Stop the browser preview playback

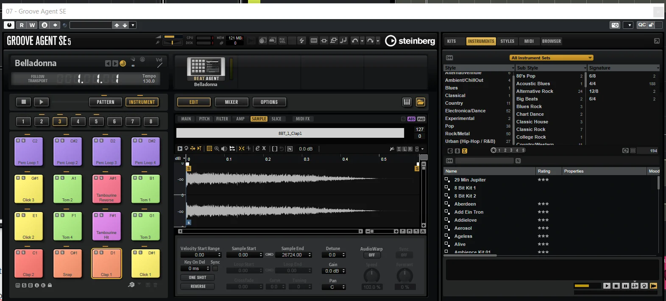pos(616,286)
